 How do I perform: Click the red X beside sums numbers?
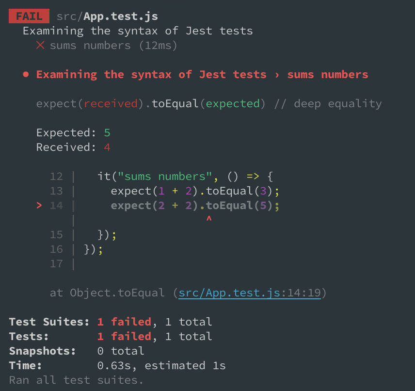coord(41,46)
